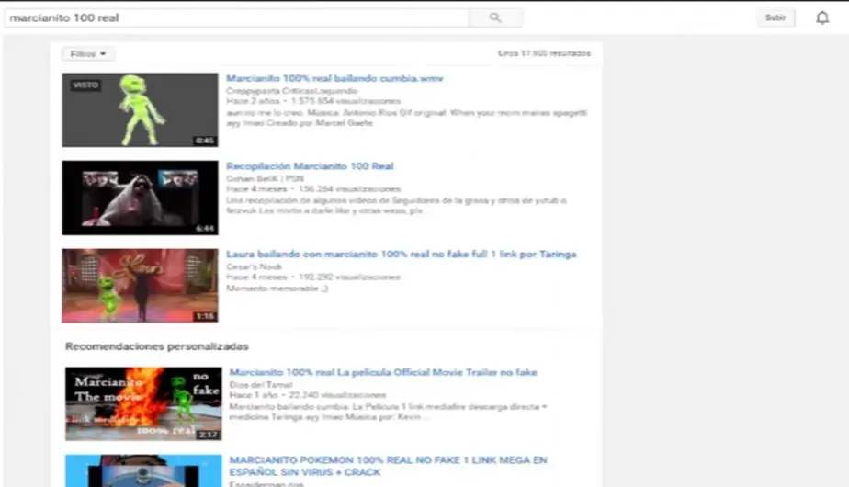
Task: Open the channel name under the Recopilación video
Action: 265,179
